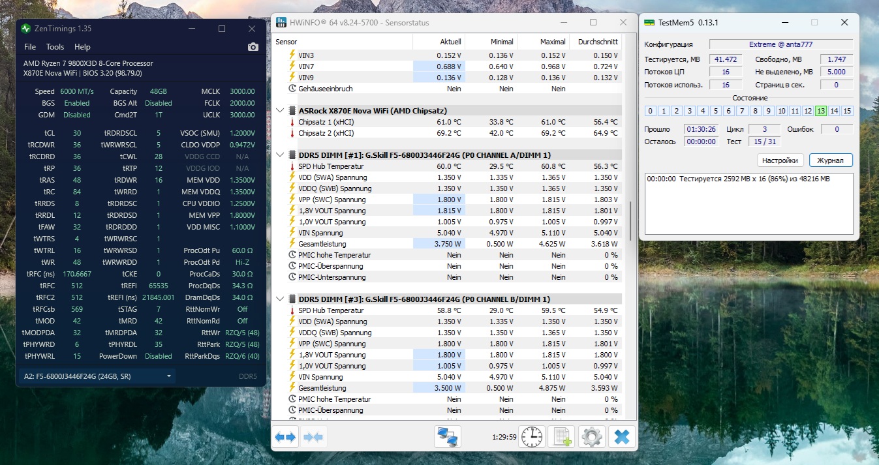
Task: Open the A2: F5-6800J3446F24G module dropdown
Action: point(97,376)
